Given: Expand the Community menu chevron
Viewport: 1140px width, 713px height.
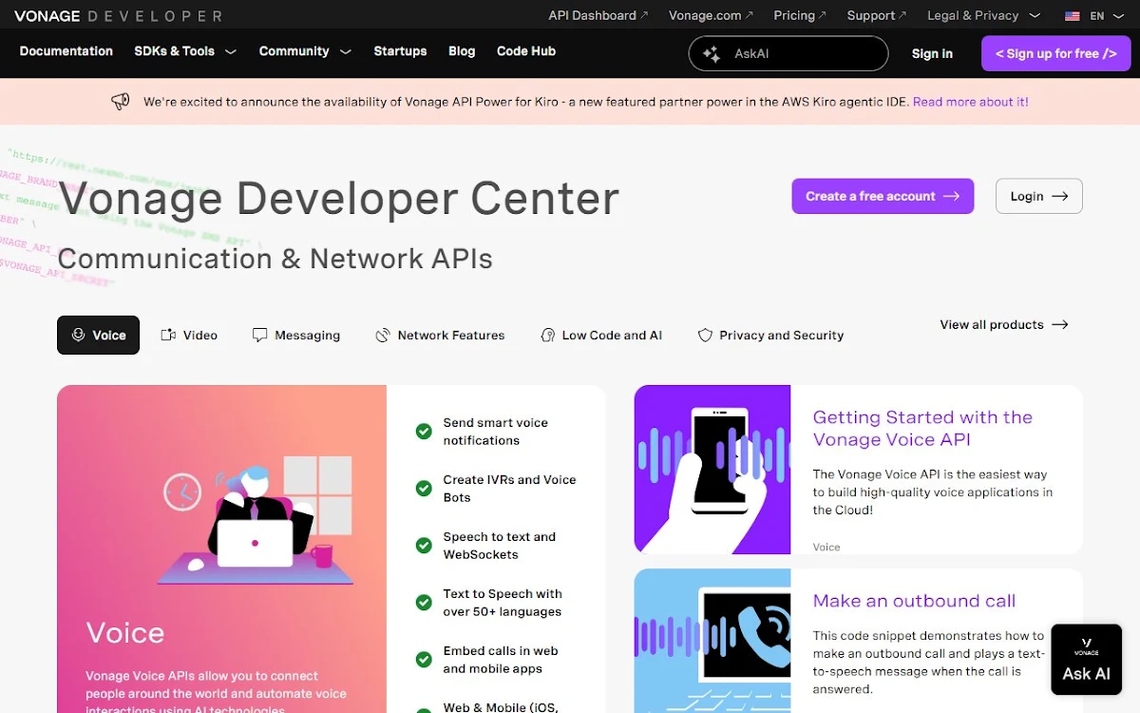Looking at the screenshot, I should (x=345, y=52).
